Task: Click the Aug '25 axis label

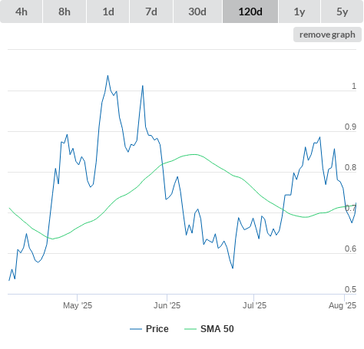Action: pos(342,305)
